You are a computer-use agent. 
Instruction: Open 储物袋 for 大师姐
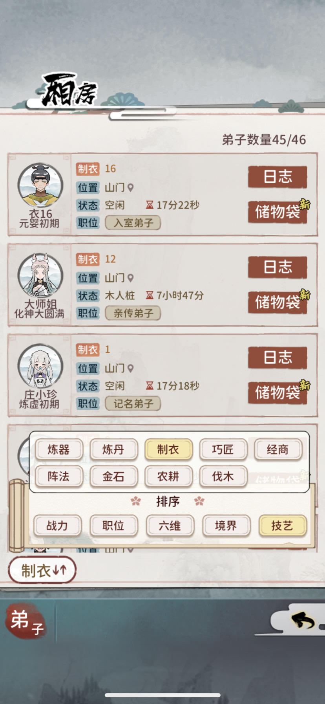pyautogui.click(x=278, y=302)
